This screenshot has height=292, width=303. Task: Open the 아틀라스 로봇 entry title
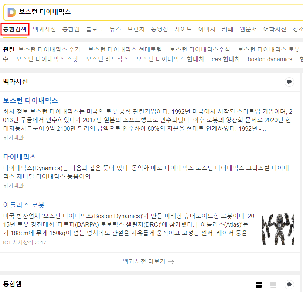24,205
